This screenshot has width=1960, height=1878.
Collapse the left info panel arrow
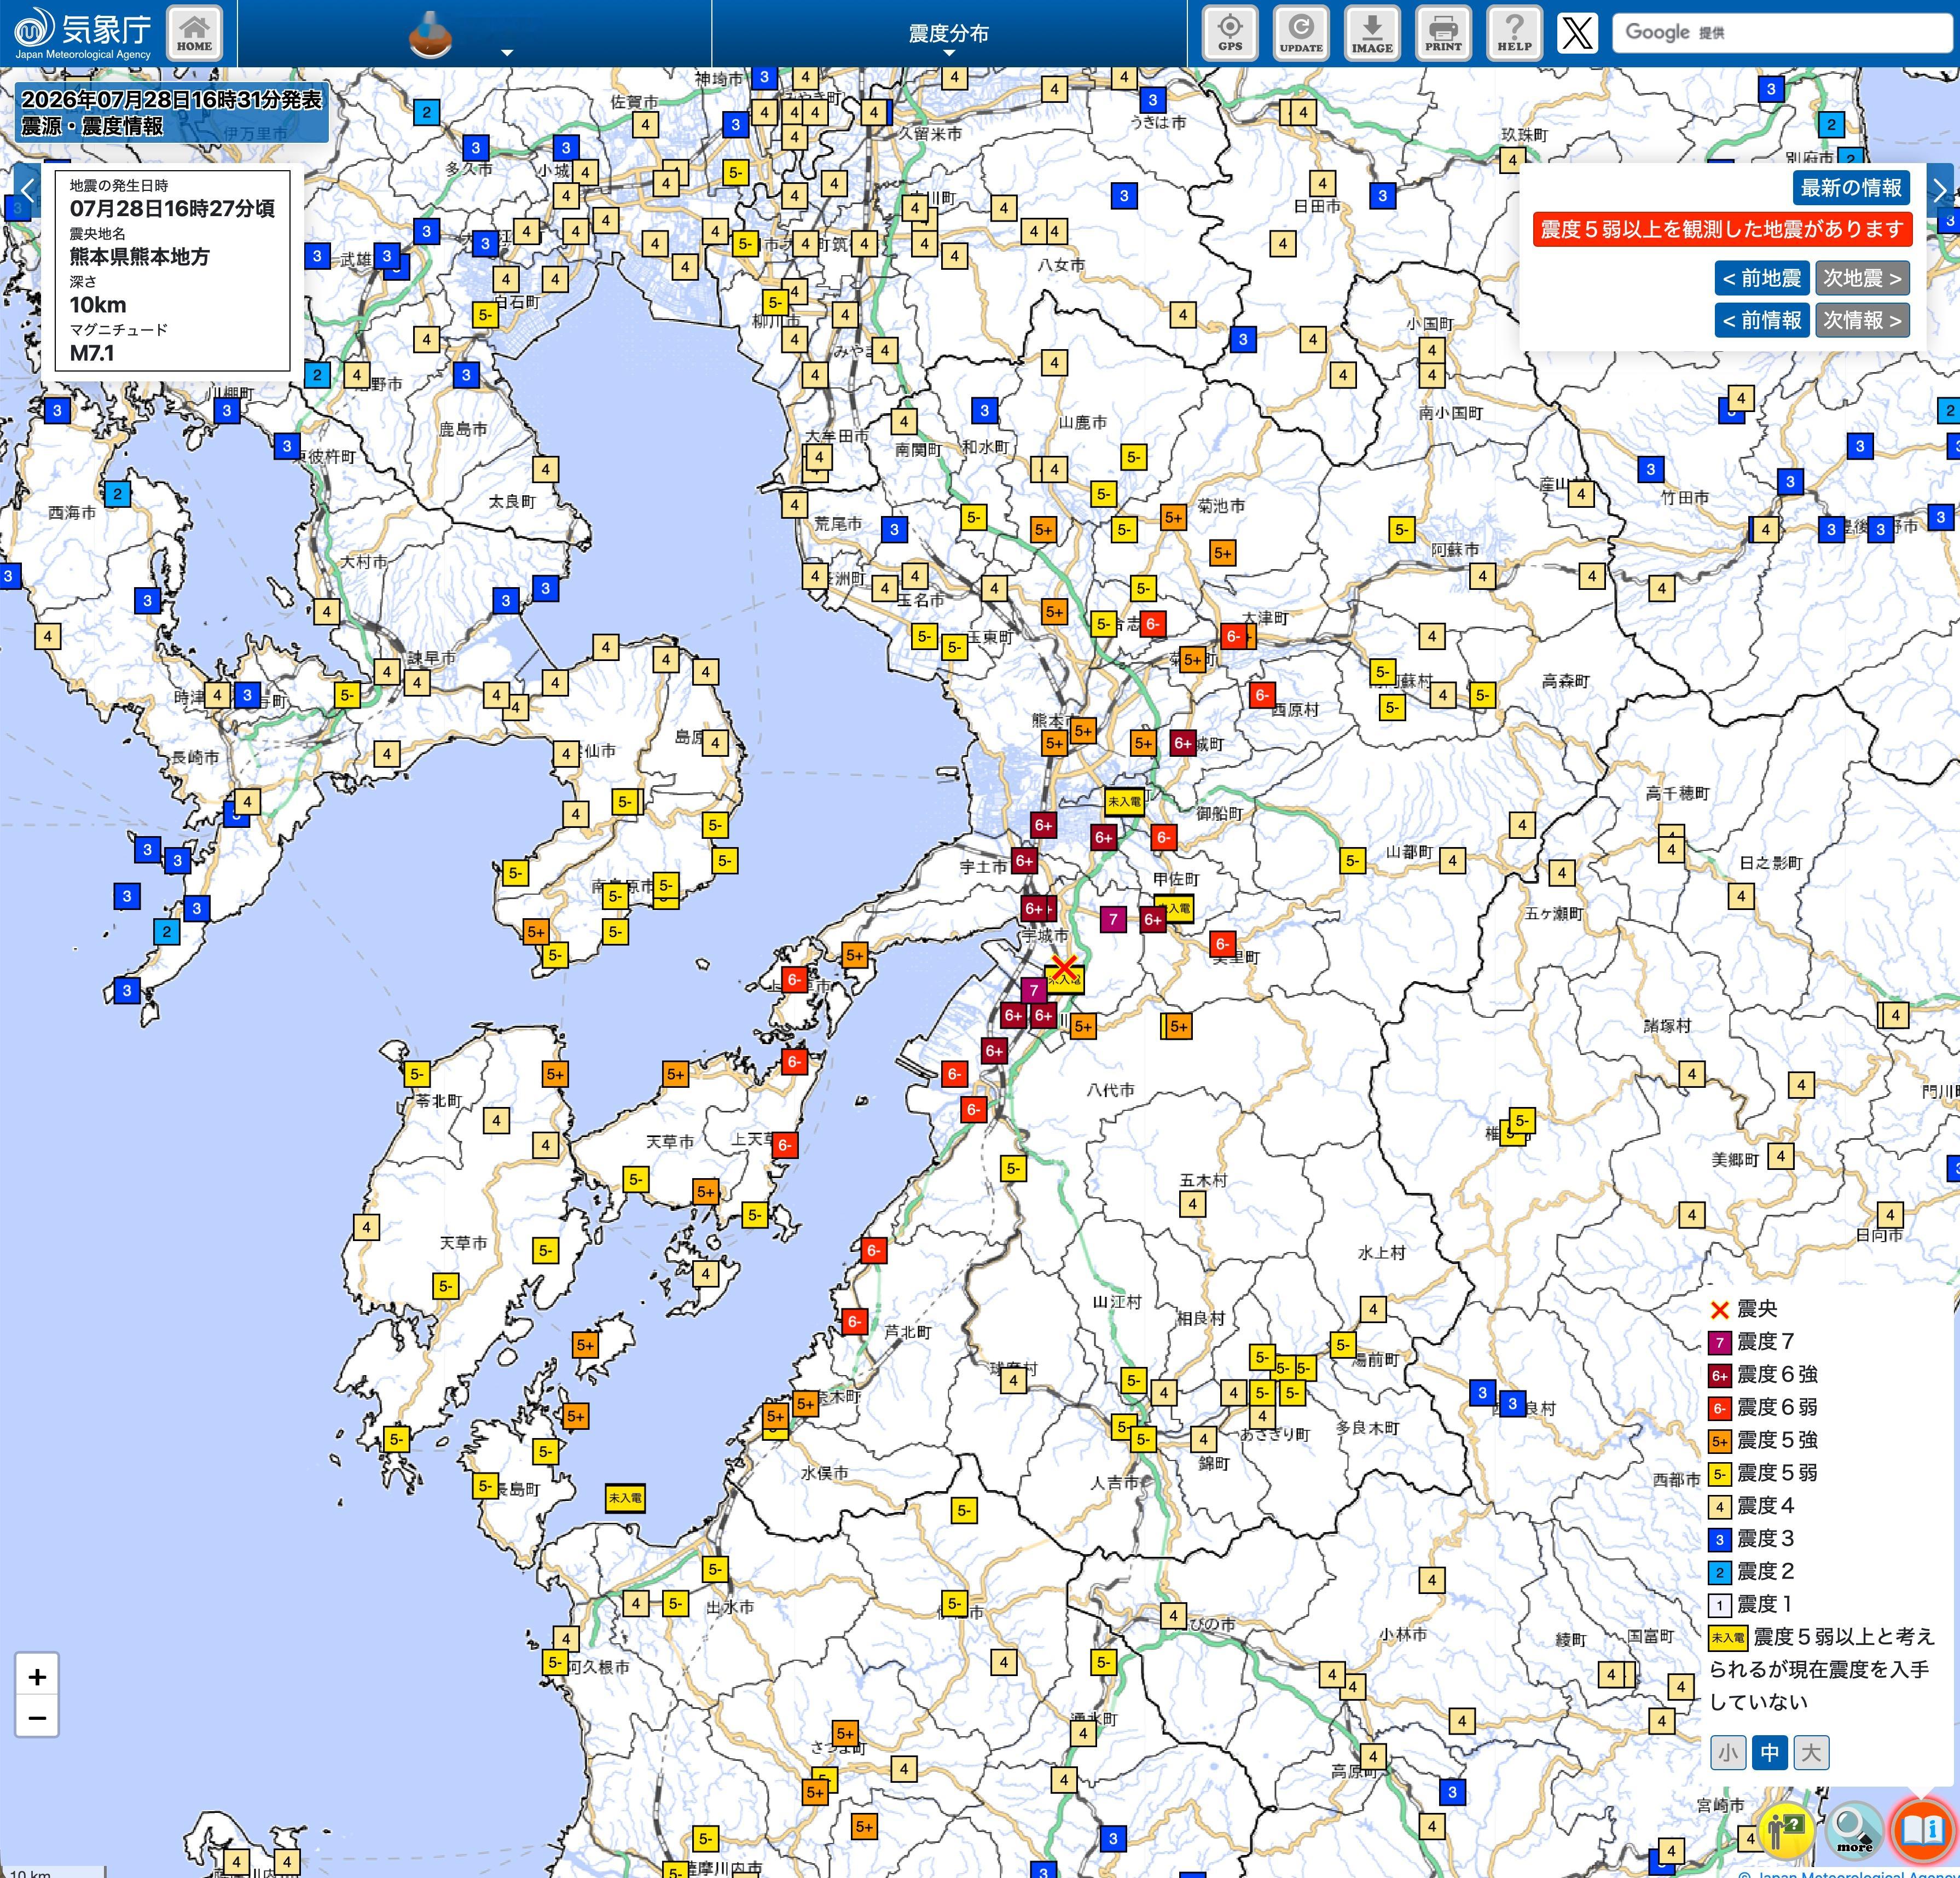(27, 188)
